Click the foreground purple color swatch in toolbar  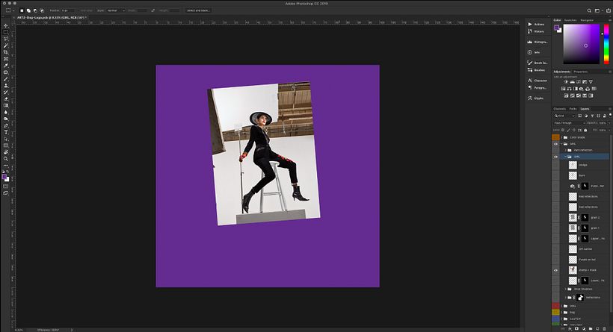[x=5, y=177]
